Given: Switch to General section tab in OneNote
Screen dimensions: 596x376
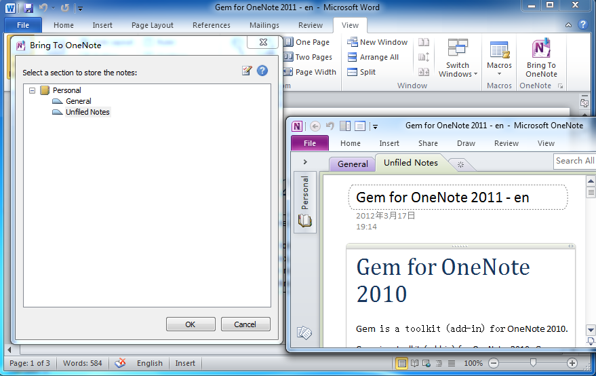Looking at the screenshot, I should [353, 164].
